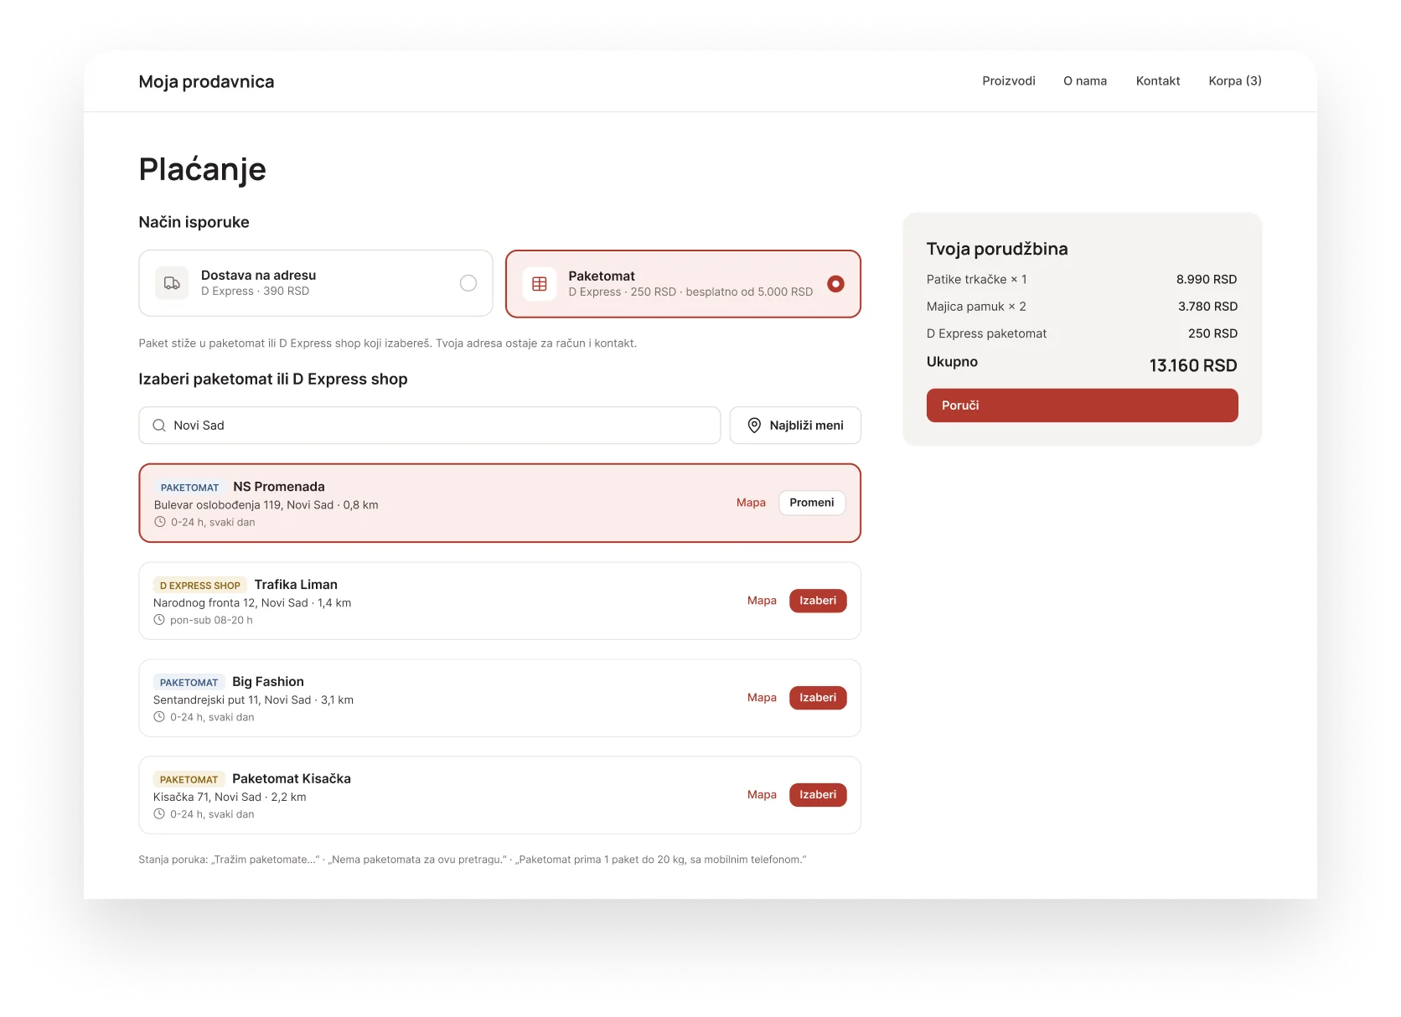Open Mapa link for Paketomat Kisačka
This screenshot has width=1401, height=1017.
[762, 795]
